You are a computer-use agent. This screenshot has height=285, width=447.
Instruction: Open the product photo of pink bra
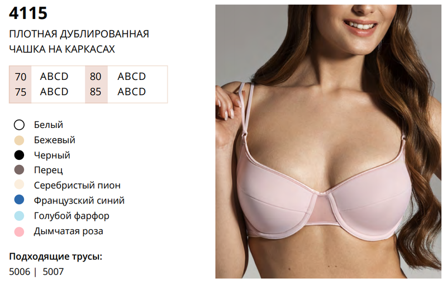tap(328, 141)
